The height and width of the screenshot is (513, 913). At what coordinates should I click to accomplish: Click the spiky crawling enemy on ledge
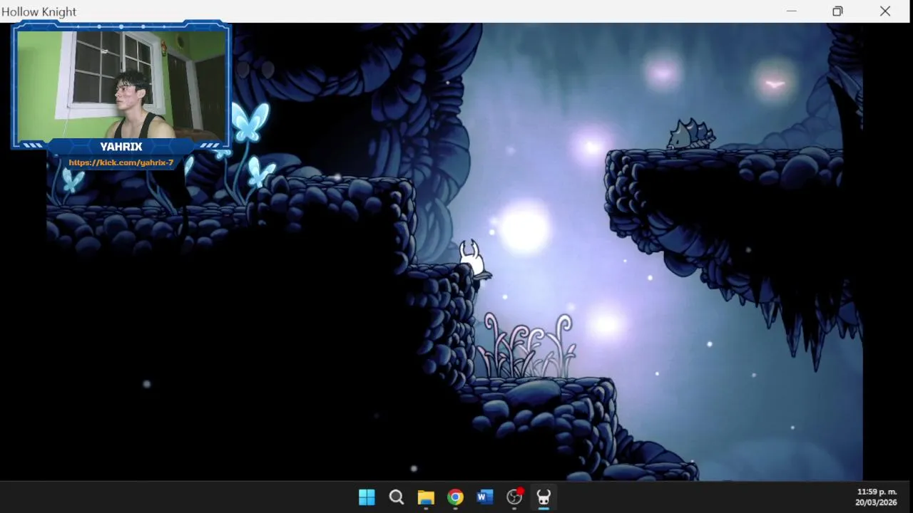click(x=691, y=135)
